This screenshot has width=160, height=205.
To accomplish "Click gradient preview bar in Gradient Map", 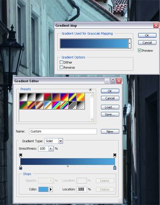I will click(94, 43).
